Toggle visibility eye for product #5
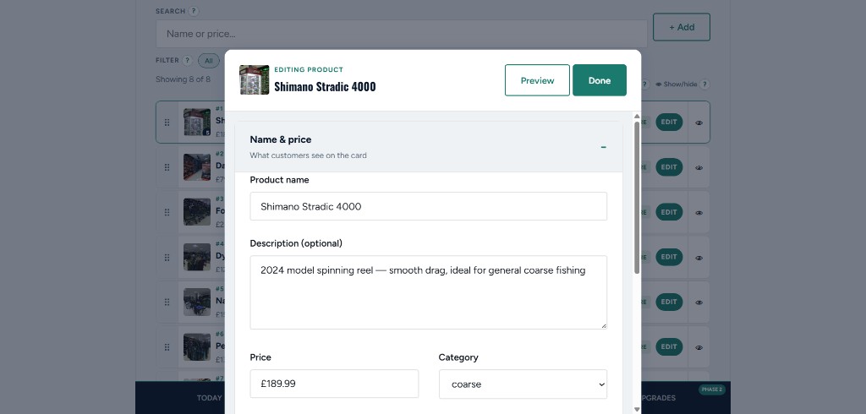 coord(699,302)
